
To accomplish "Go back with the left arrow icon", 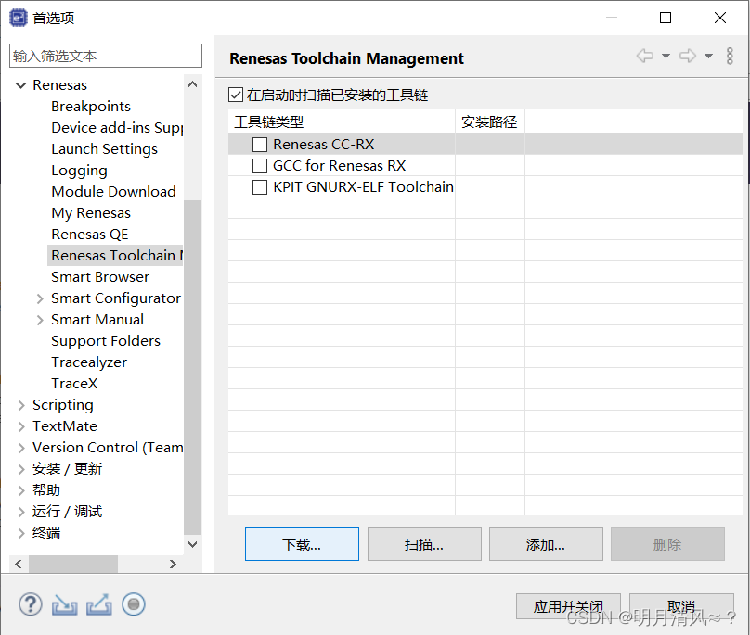I will (645, 56).
